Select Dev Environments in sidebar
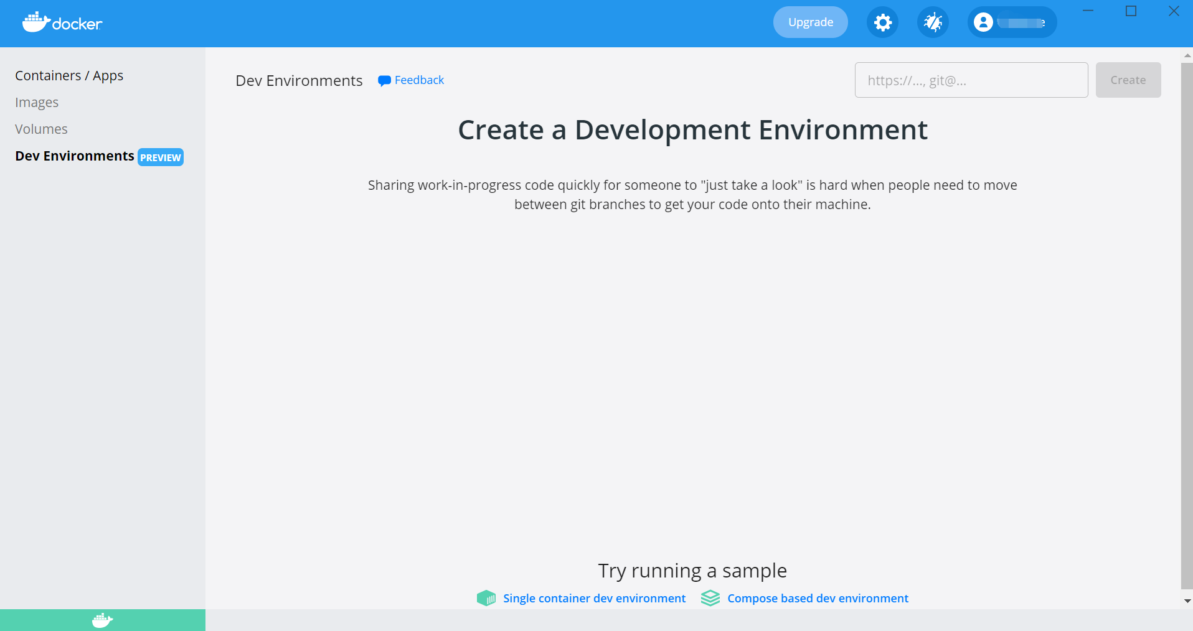Viewport: 1193px width, 631px height. click(75, 156)
